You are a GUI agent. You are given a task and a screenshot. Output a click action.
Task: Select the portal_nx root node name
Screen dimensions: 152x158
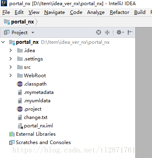(x=27, y=42)
